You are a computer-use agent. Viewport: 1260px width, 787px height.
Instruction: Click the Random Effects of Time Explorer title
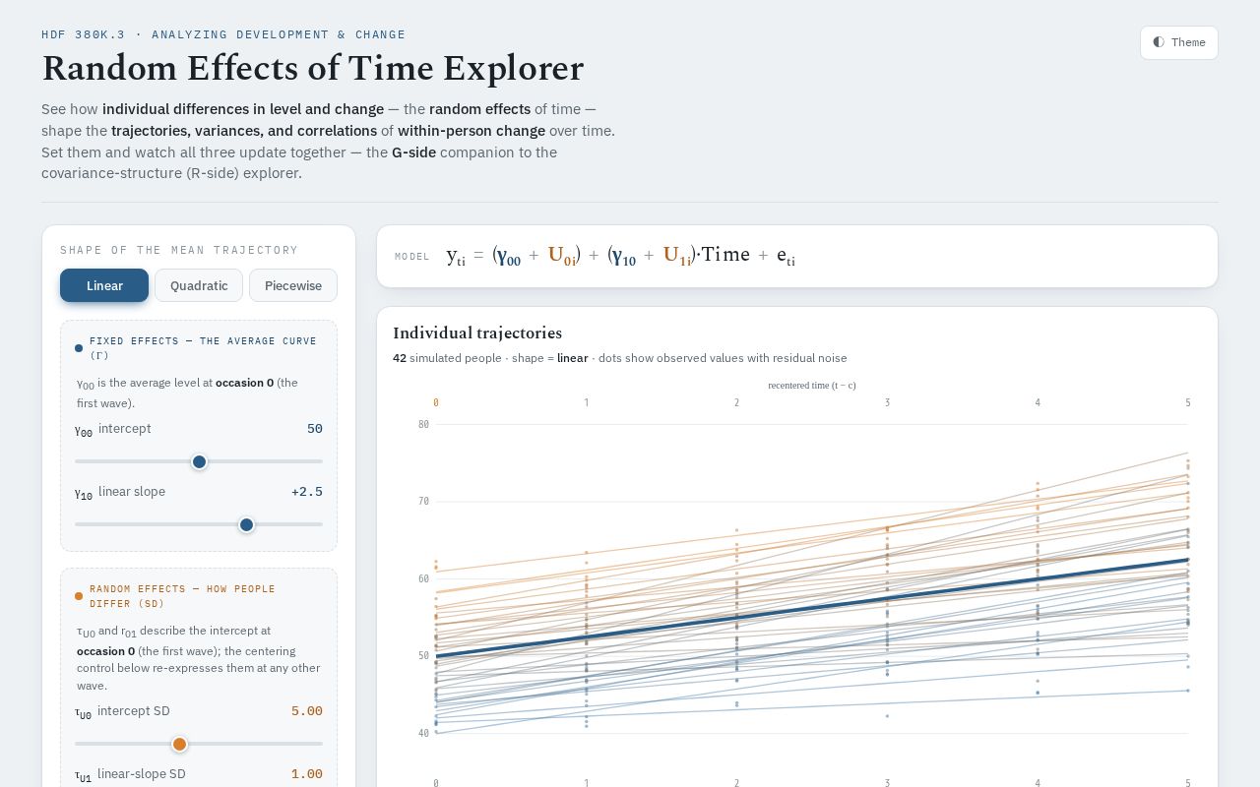[x=313, y=69]
